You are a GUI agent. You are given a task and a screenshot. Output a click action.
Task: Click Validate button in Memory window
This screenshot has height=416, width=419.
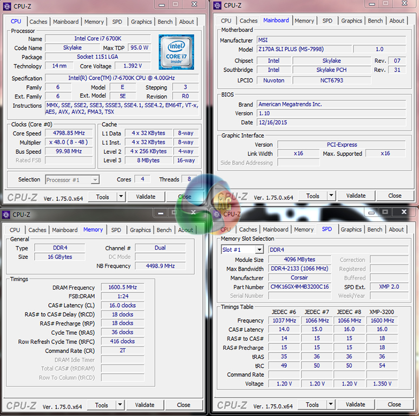(x=145, y=405)
